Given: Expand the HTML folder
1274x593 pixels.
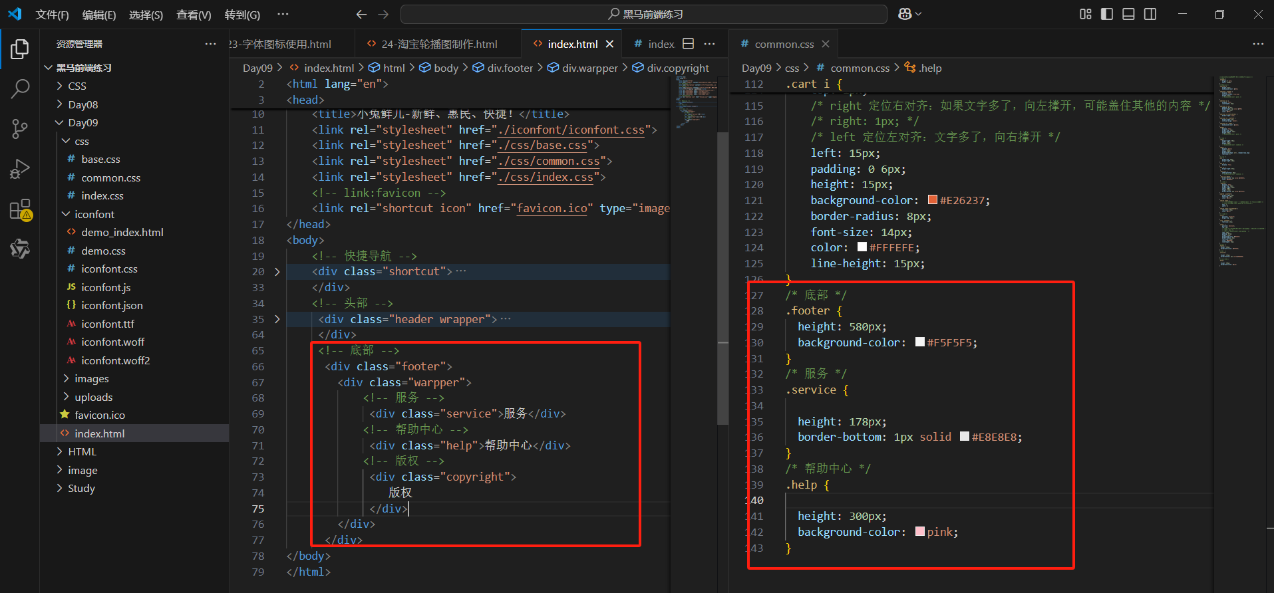Looking at the screenshot, I should (60, 451).
